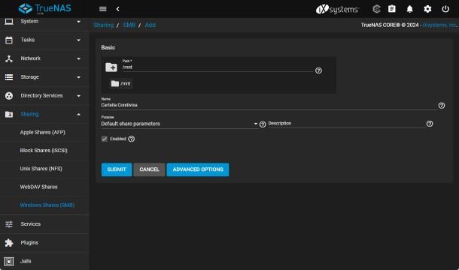The height and width of the screenshot is (270, 459).
Task: Click the System laptop icon
Action: tap(9, 21)
